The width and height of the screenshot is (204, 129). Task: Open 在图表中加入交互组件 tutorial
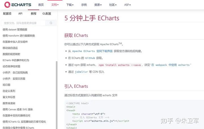(15, 42)
